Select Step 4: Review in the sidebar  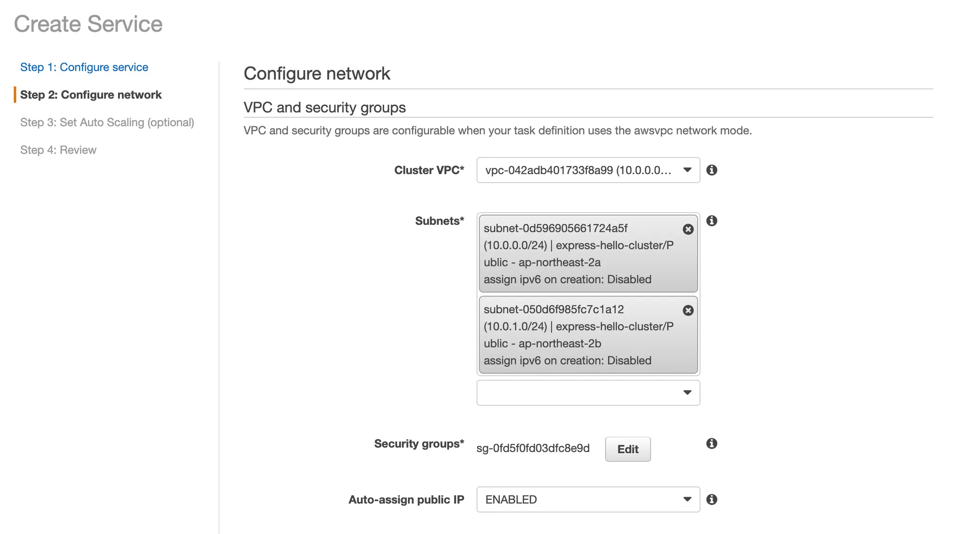(58, 150)
